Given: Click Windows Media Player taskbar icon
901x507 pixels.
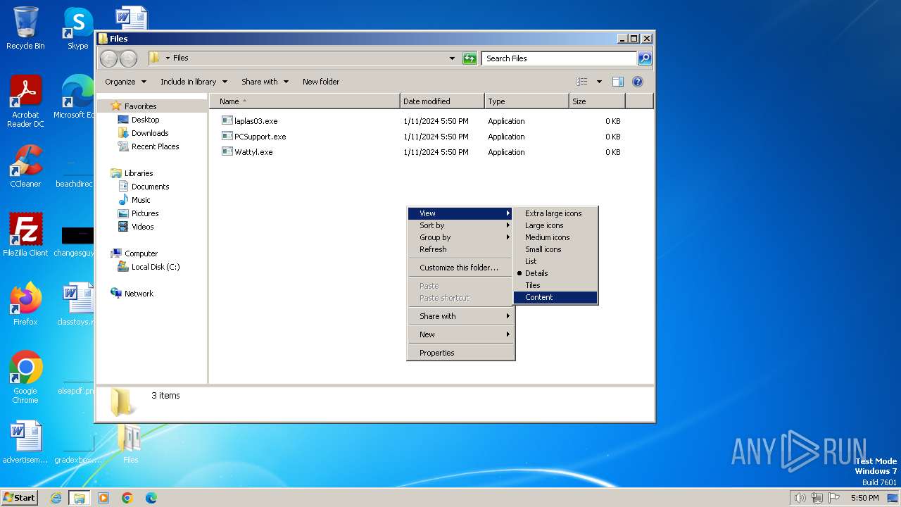Looking at the screenshot, I should 103,498.
